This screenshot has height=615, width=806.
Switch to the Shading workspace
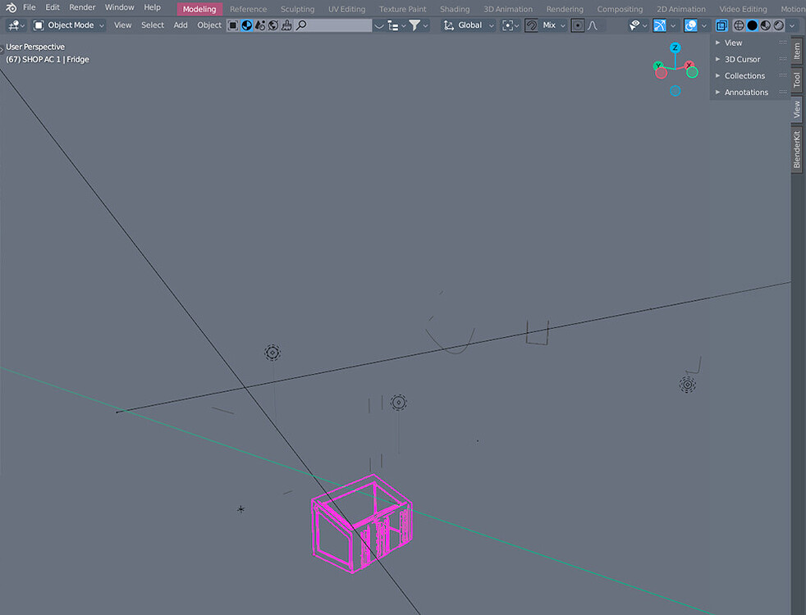pyautogui.click(x=455, y=9)
